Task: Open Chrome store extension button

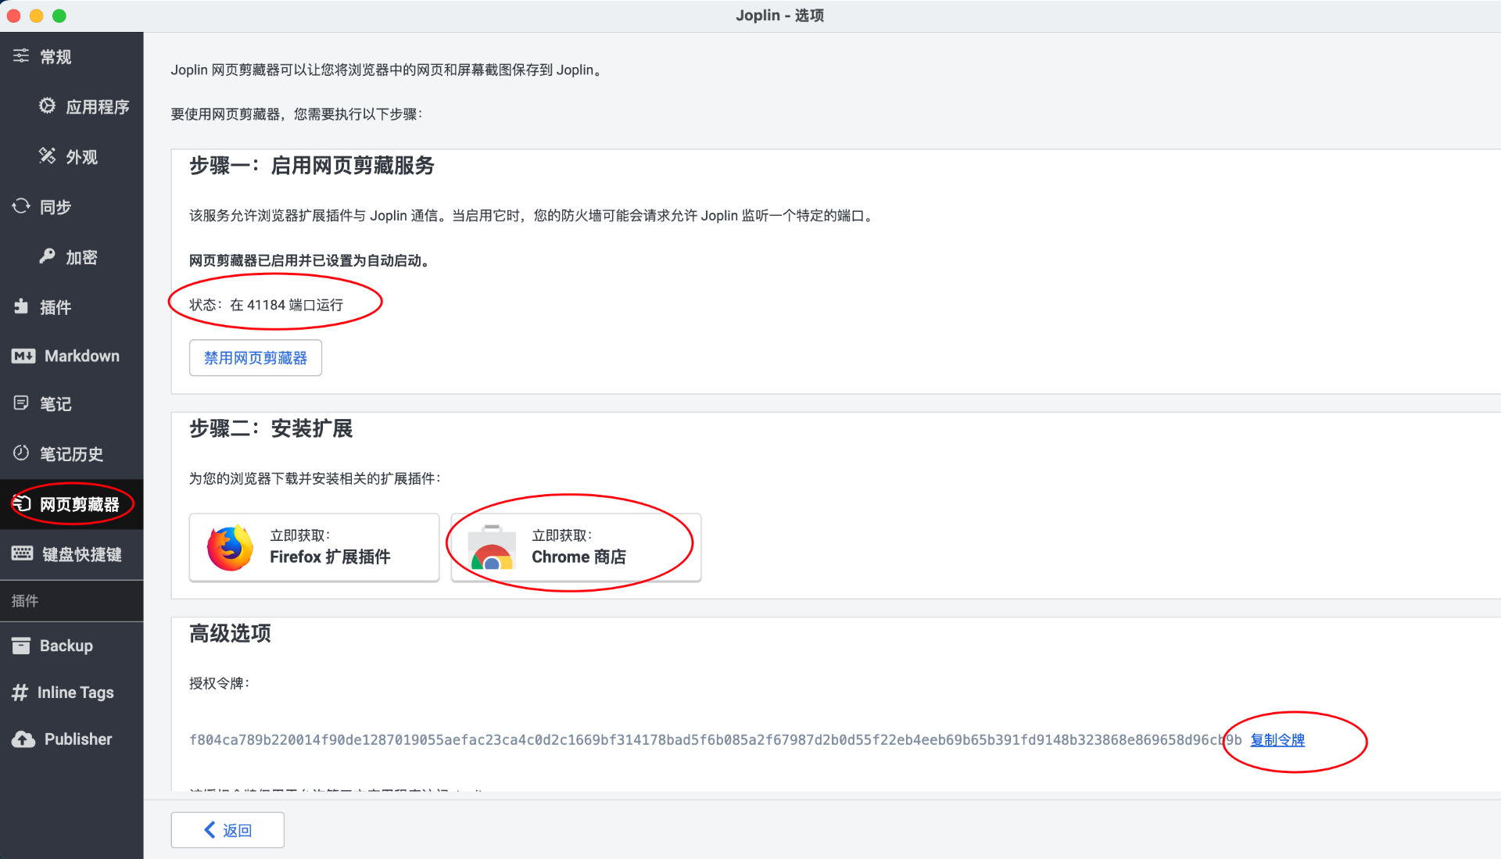Action: (x=575, y=547)
